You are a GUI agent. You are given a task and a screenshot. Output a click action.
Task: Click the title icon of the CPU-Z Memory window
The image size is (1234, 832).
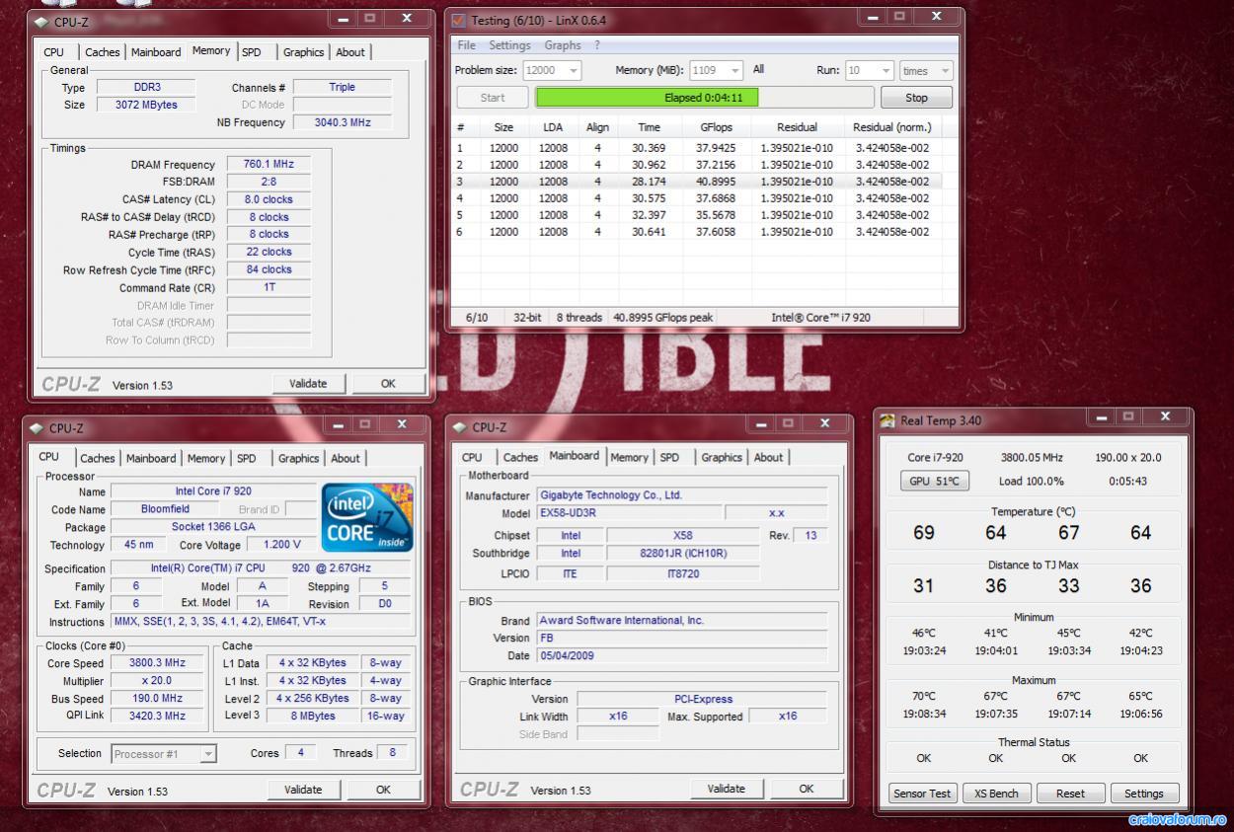click(x=39, y=22)
